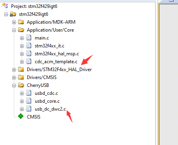Select the main.c file name
Screen dimensions: 178x145
tap(42, 38)
